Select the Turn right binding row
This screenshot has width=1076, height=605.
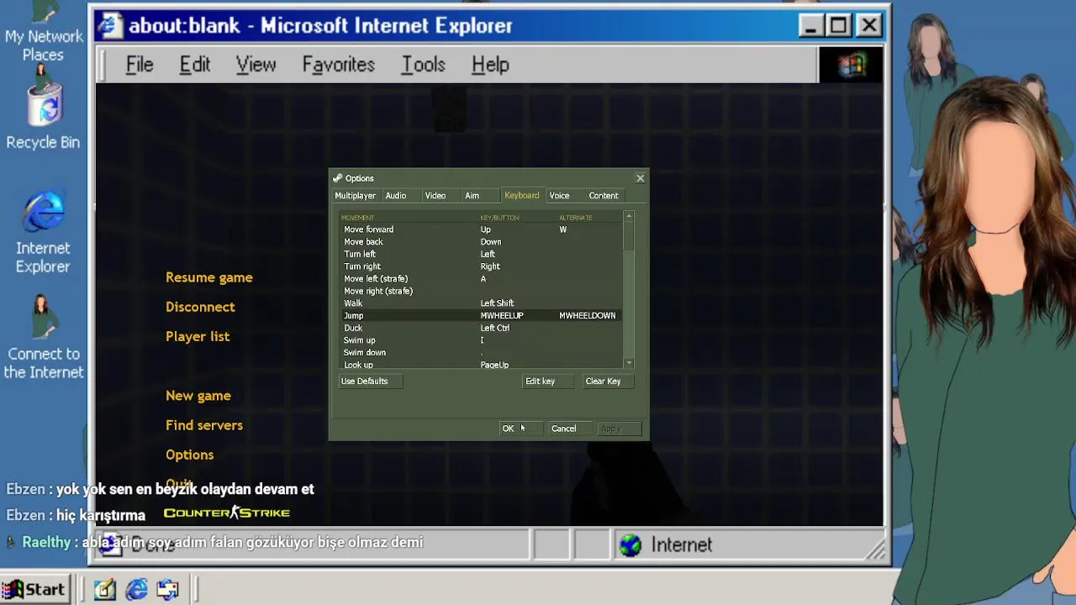point(481,266)
